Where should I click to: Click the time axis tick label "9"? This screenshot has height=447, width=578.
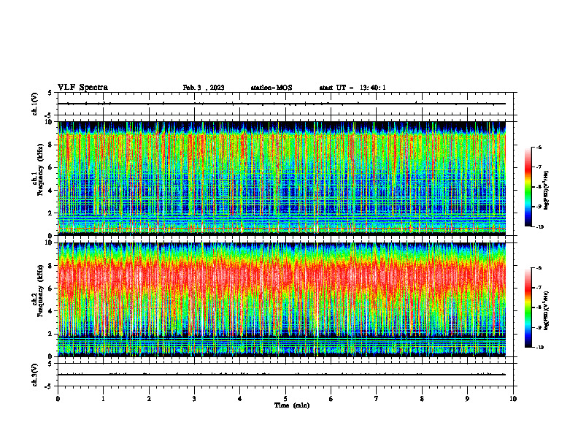tap(467, 399)
